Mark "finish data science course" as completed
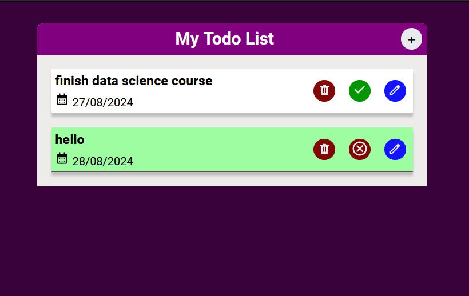This screenshot has height=296, width=469. tap(360, 91)
